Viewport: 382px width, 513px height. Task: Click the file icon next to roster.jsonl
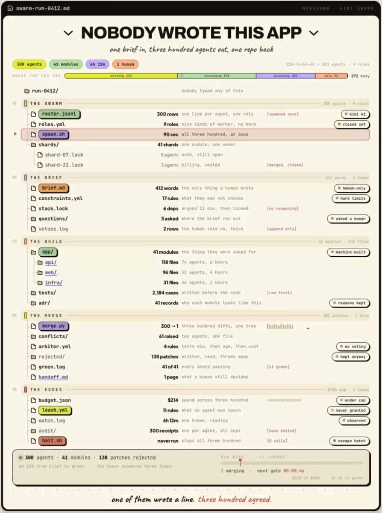(33, 114)
